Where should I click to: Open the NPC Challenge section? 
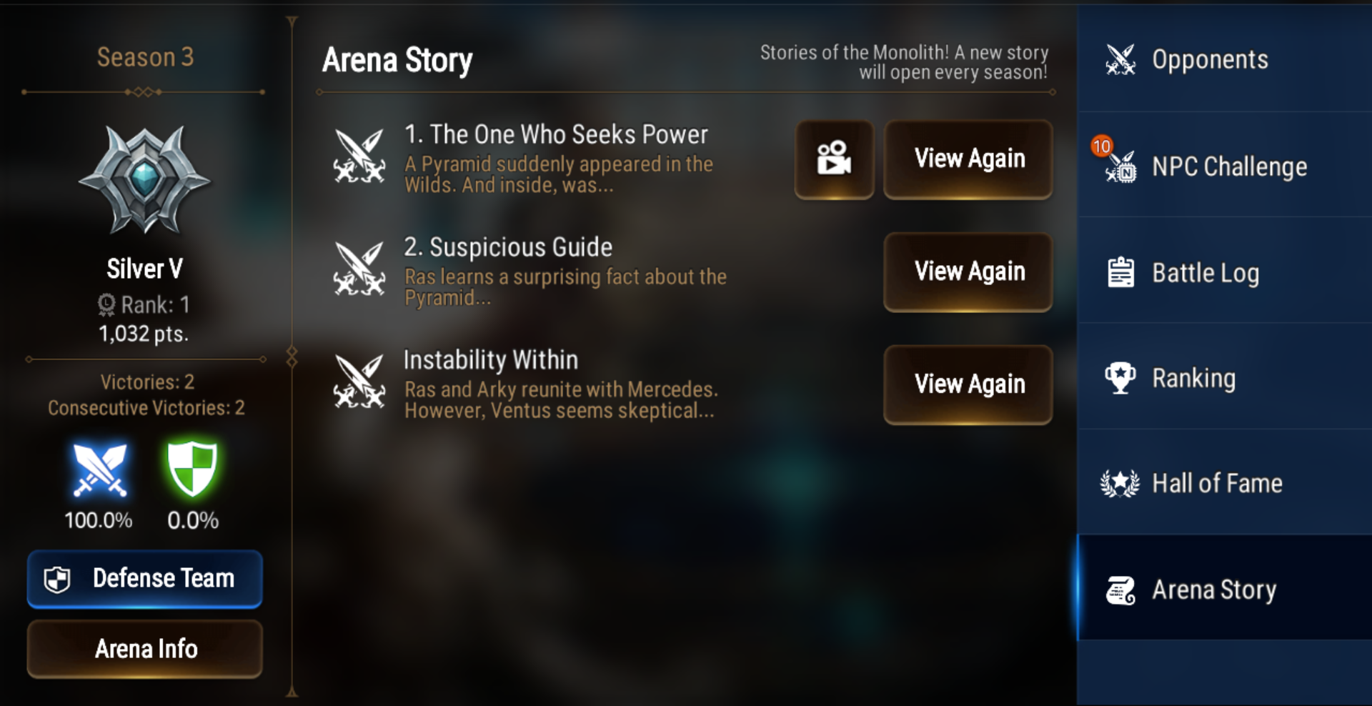[x=1225, y=166]
